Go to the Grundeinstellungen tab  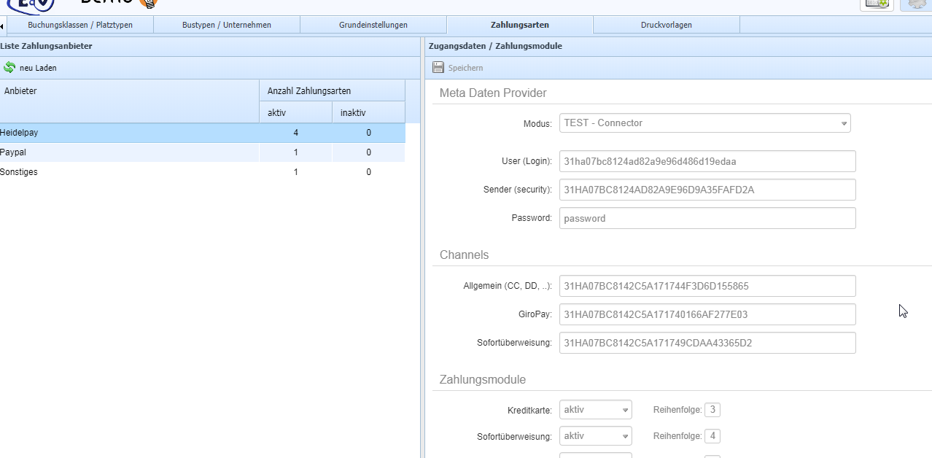point(373,25)
